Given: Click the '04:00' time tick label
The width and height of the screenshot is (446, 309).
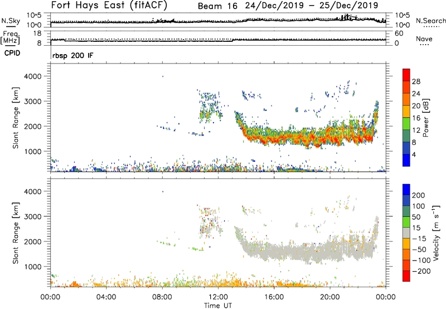Looking at the screenshot, I should click(106, 297).
